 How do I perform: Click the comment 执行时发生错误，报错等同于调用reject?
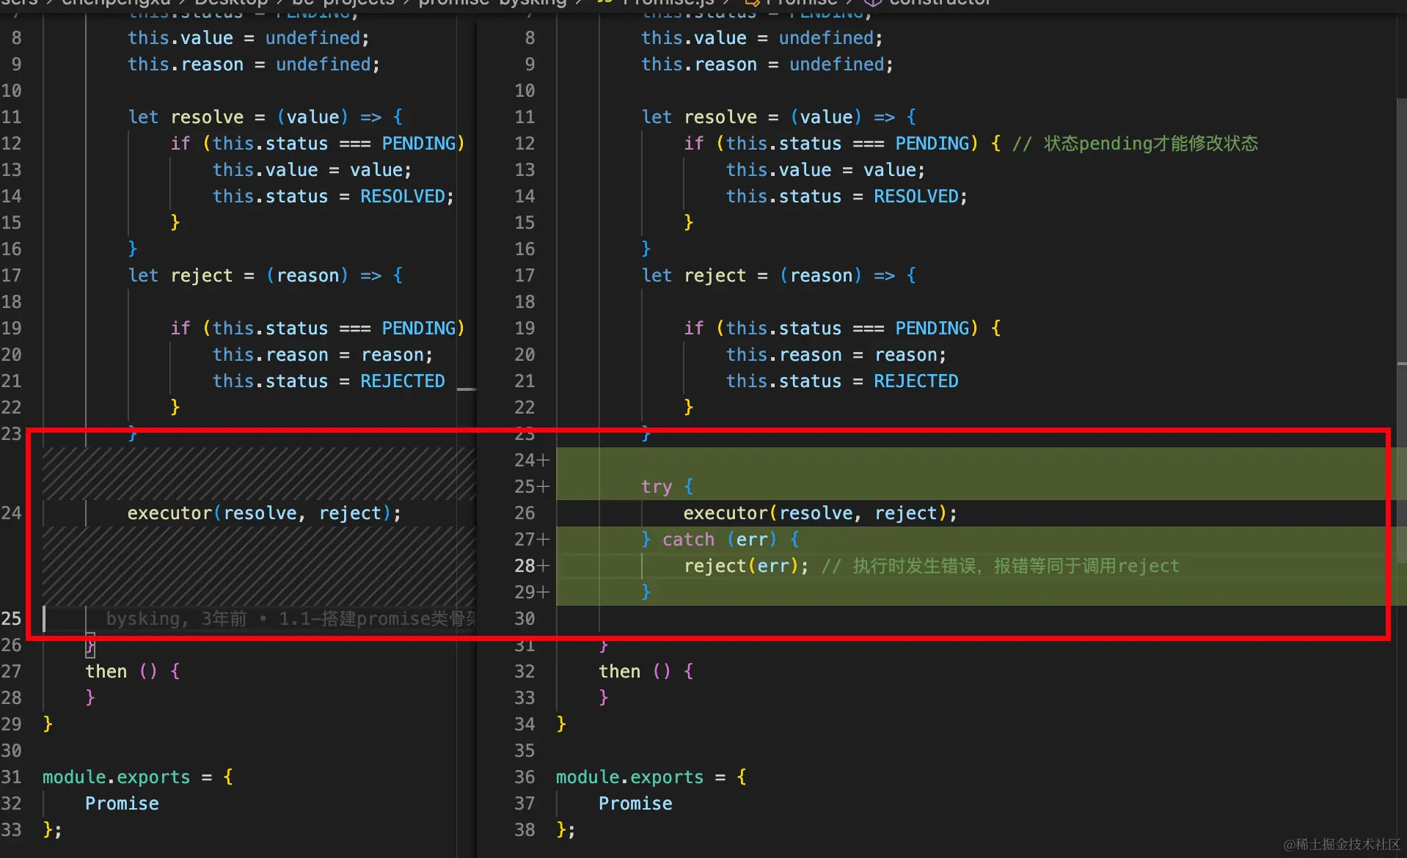click(1001, 565)
